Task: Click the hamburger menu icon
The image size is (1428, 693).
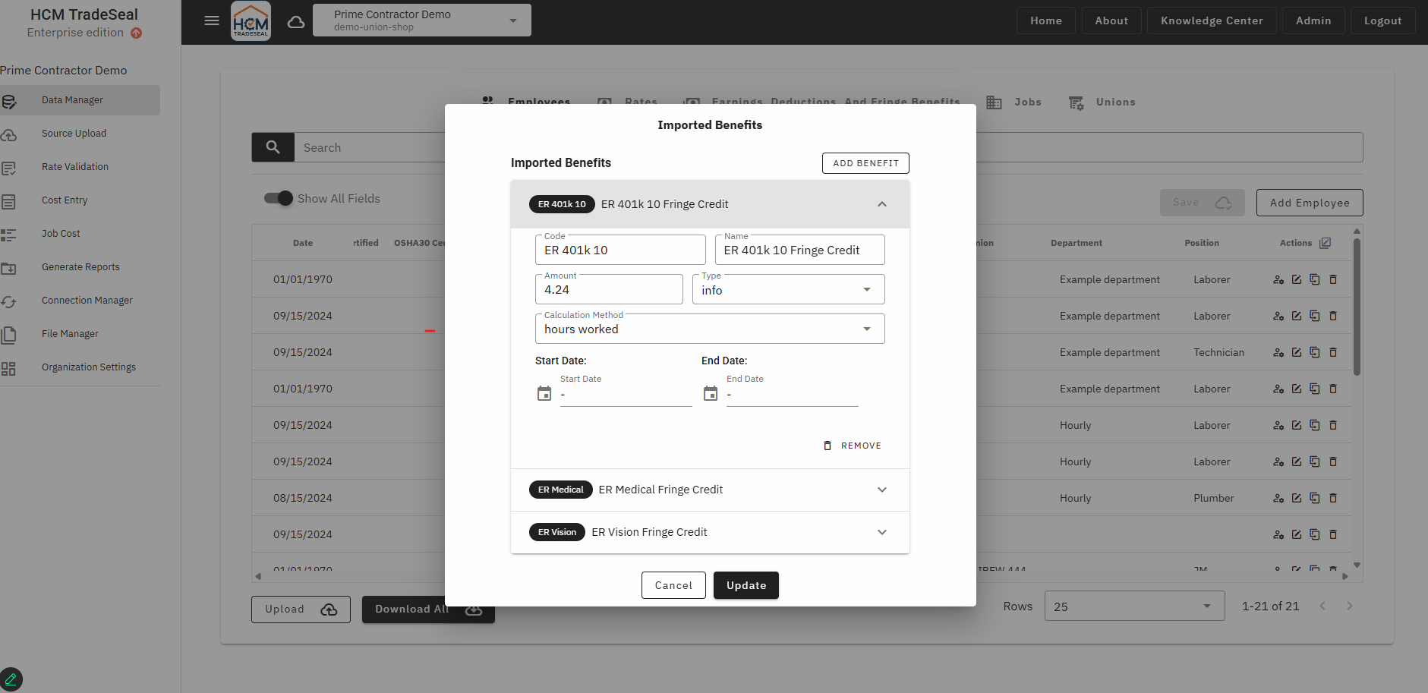Action: point(212,21)
